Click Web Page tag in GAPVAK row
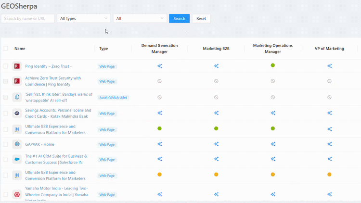The width and height of the screenshot is (361, 203). click(107, 144)
